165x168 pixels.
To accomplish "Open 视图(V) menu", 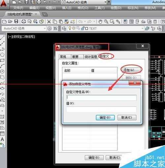I will pos(51,8).
